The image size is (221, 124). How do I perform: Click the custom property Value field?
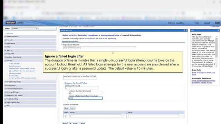tap(153, 116)
